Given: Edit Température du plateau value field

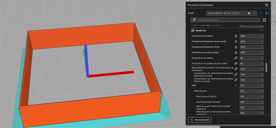Looking at the screenshot, I should (252, 58).
